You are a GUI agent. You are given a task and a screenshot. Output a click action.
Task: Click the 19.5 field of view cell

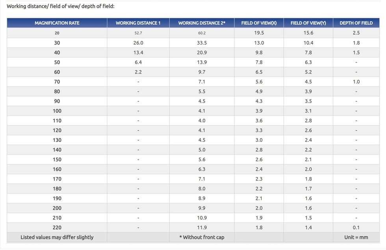259,33
